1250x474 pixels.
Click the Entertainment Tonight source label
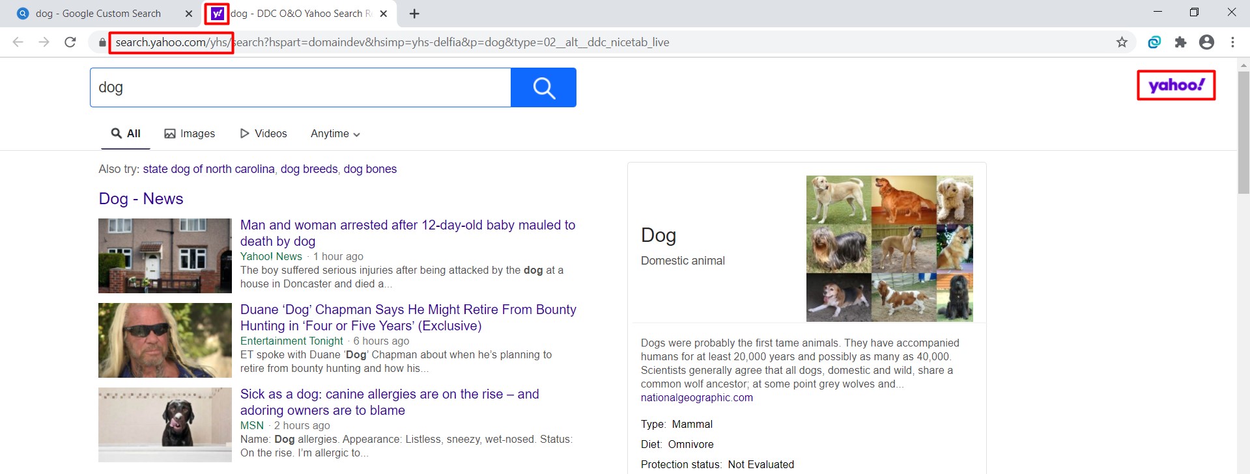[x=292, y=341]
